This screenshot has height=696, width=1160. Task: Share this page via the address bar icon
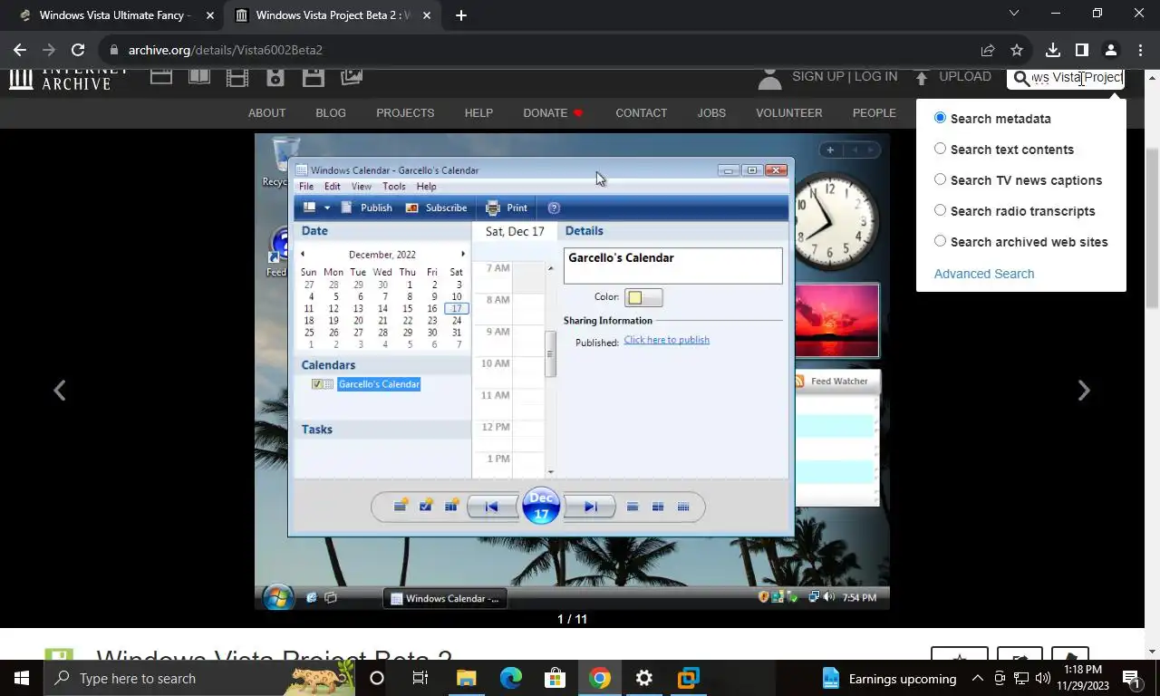point(988,50)
